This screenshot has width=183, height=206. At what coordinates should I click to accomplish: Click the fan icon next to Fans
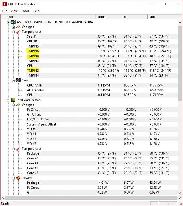pyautogui.click(x=18, y=80)
